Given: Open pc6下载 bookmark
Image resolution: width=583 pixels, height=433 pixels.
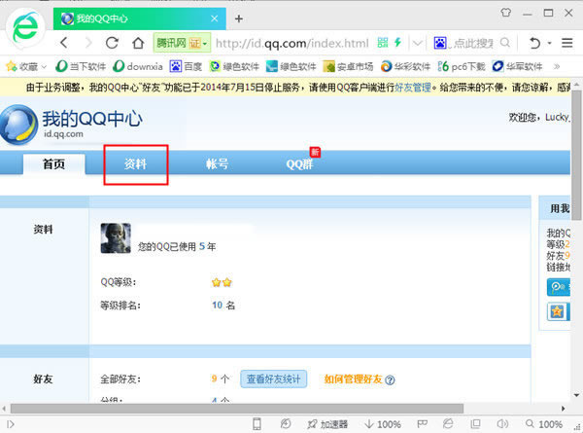Looking at the screenshot, I should (462, 66).
